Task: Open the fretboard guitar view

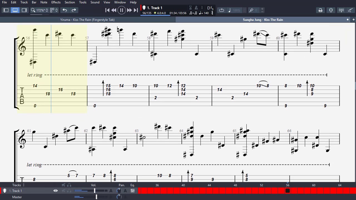Action: point(331,10)
